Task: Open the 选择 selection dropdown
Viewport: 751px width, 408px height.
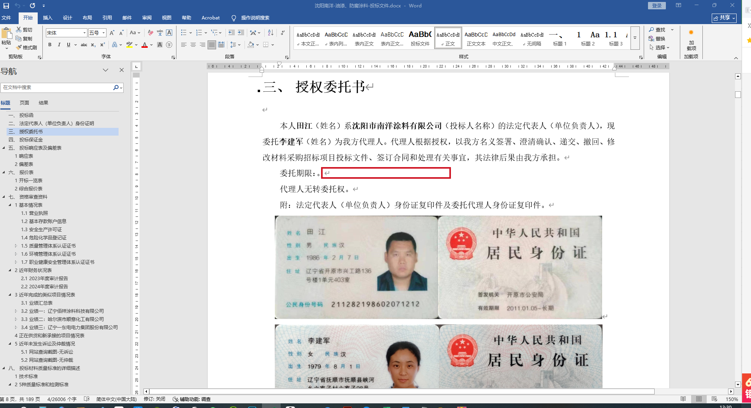Action: click(x=659, y=47)
